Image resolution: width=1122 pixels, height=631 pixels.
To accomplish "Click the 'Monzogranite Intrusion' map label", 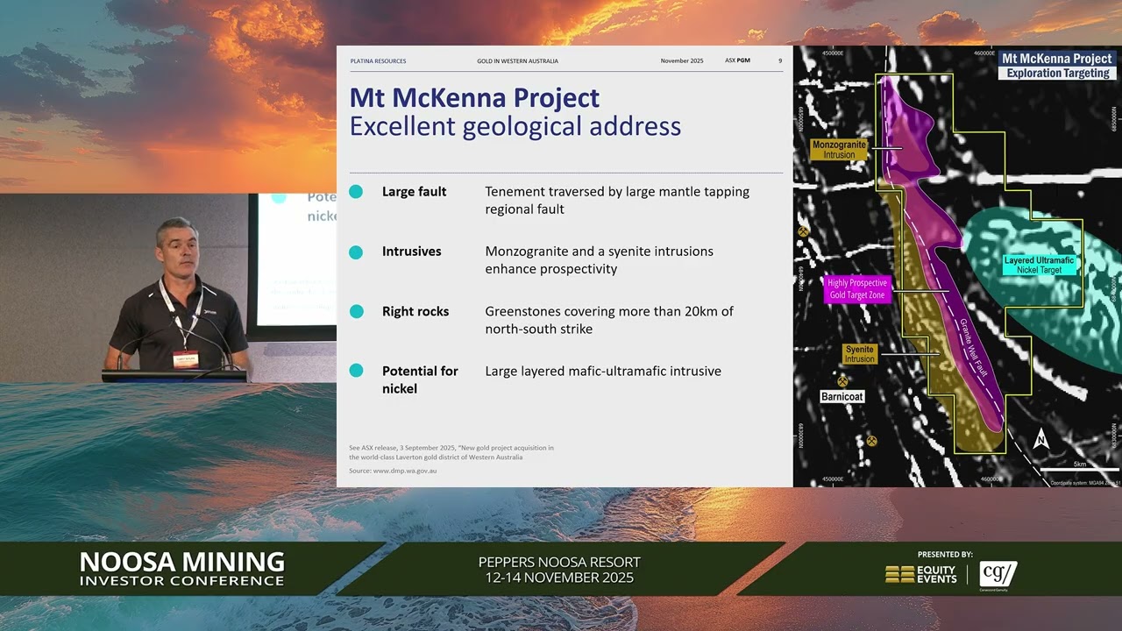I will 839,150.
